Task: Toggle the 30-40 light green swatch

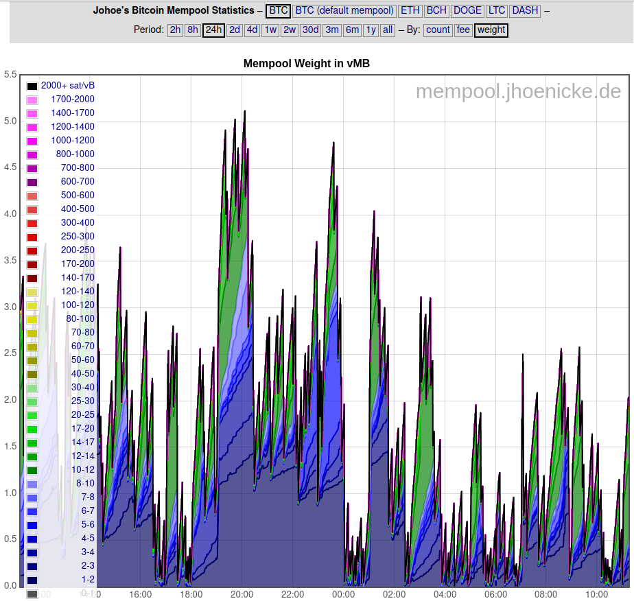Action: [32, 388]
